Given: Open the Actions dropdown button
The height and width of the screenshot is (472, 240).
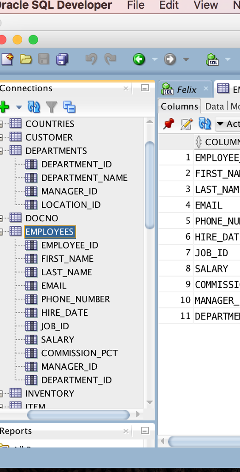Looking at the screenshot, I should [x=228, y=124].
